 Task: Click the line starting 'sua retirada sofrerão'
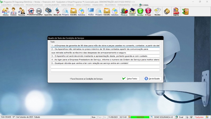pos(105,53)
